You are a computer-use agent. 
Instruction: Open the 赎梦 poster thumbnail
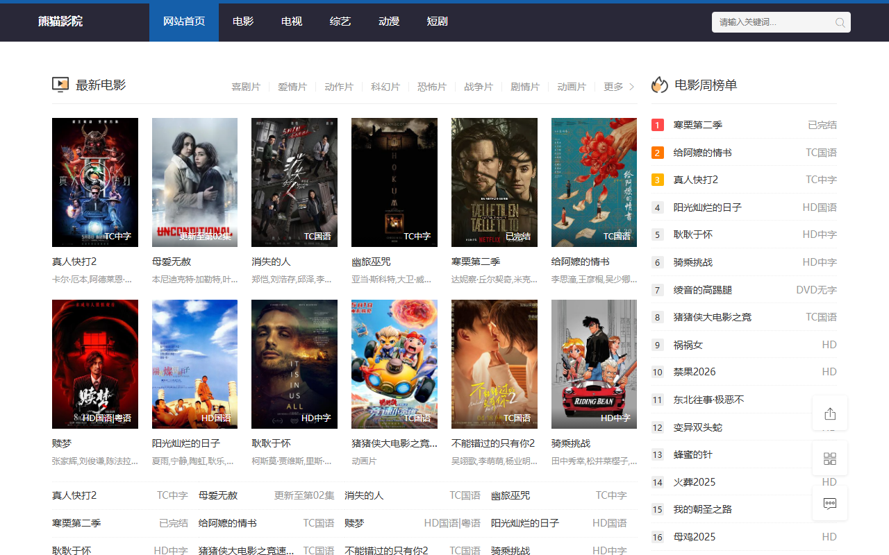[x=95, y=364]
